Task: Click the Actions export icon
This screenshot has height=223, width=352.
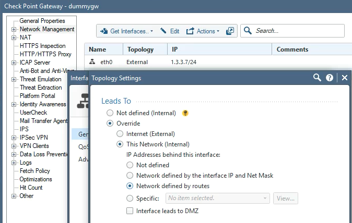Action: pyautogui.click(x=190, y=31)
